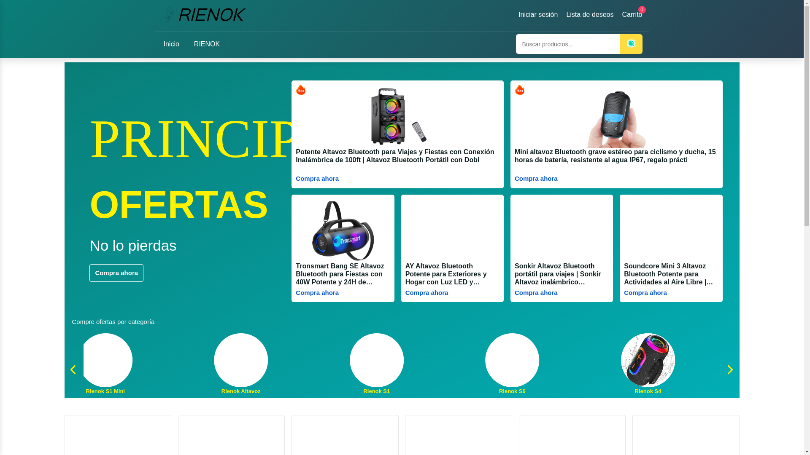Click the Rienok S1 Mini label

(105, 391)
